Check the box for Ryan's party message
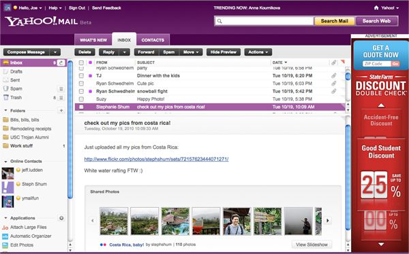Image resolution: width=409 pixels, height=254 pixels. [81, 69]
